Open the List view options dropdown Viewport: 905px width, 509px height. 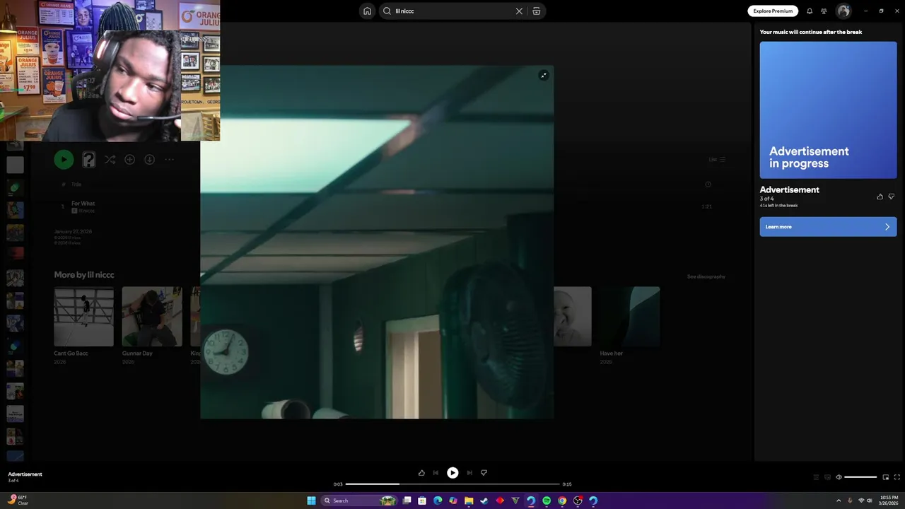click(x=717, y=160)
